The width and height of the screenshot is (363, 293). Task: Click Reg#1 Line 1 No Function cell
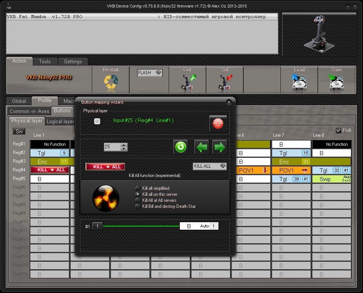coord(50,144)
